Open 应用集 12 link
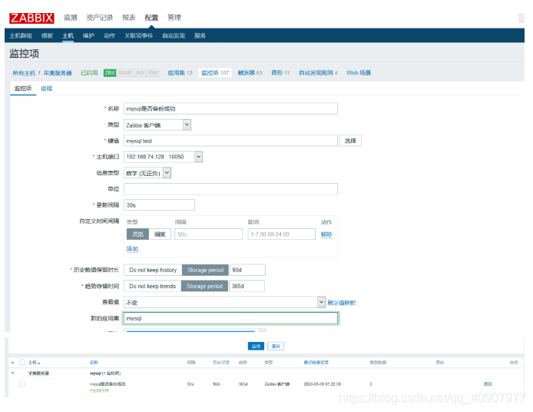The height and width of the screenshot is (412, 533). (180, 73)
